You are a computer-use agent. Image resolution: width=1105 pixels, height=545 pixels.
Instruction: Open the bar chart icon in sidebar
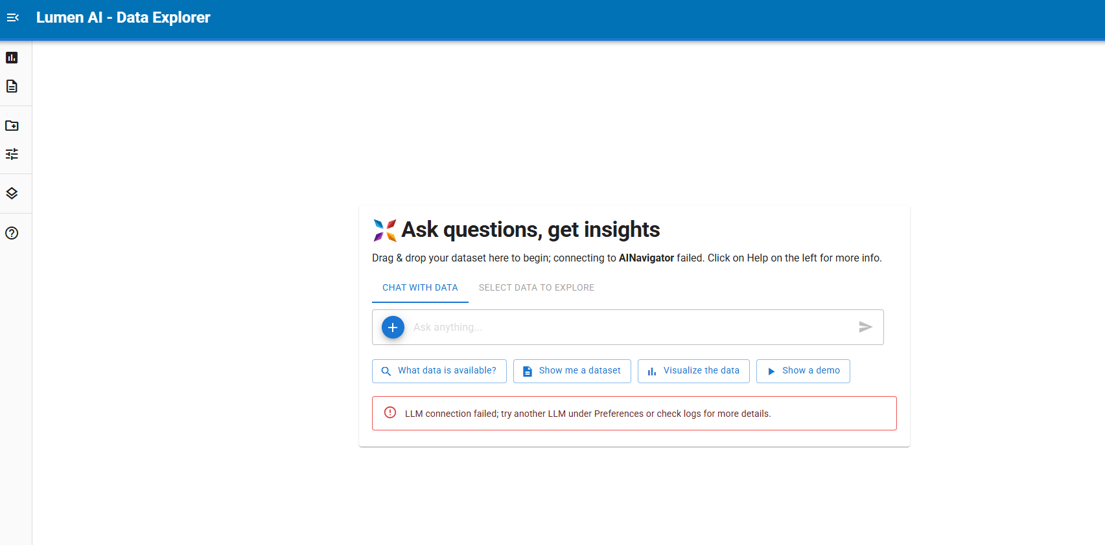point(12,58)
